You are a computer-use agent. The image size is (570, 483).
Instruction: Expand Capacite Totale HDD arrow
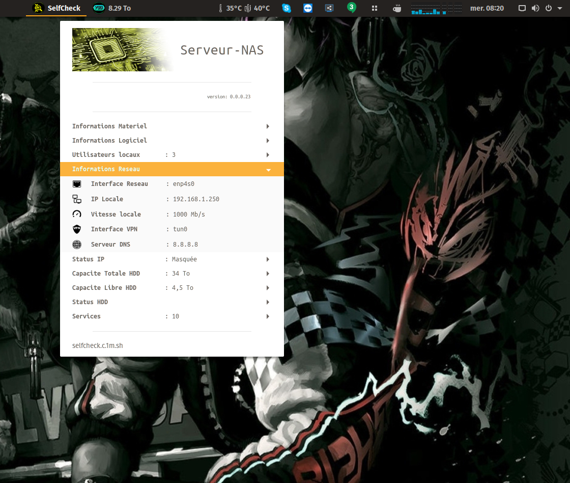[x=268, y=274]
